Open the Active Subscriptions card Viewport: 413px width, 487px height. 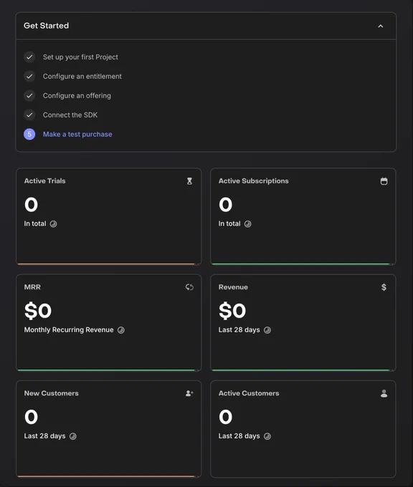(303, 216)
